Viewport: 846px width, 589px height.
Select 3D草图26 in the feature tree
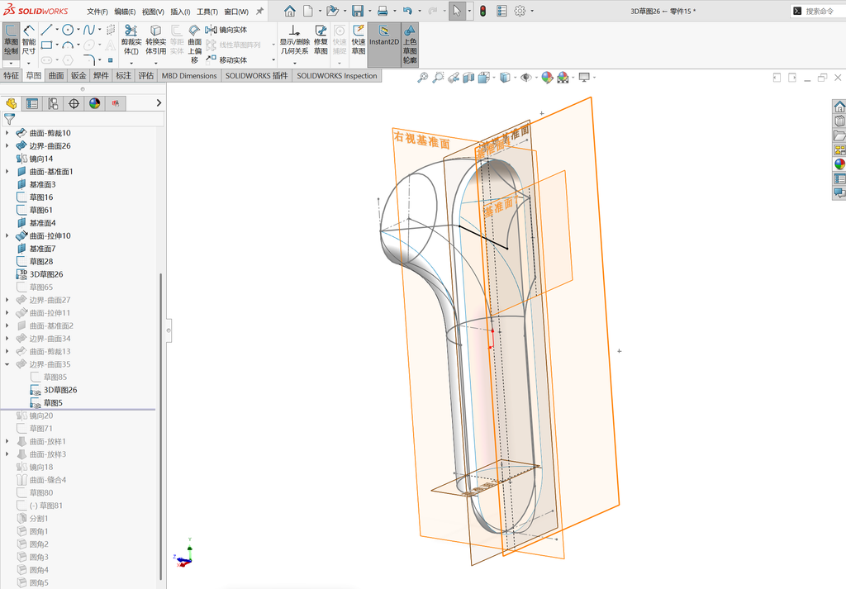click(40, 274)
